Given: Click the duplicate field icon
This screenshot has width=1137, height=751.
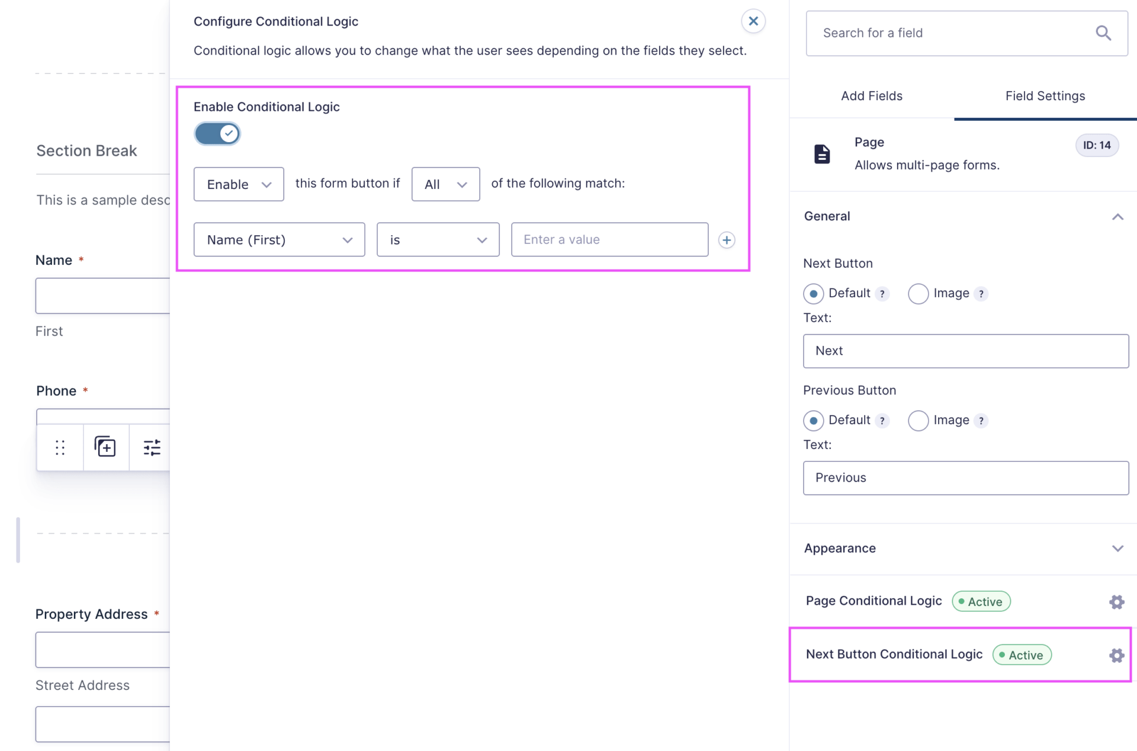Looking at the screenshot, I should point(105,447).
